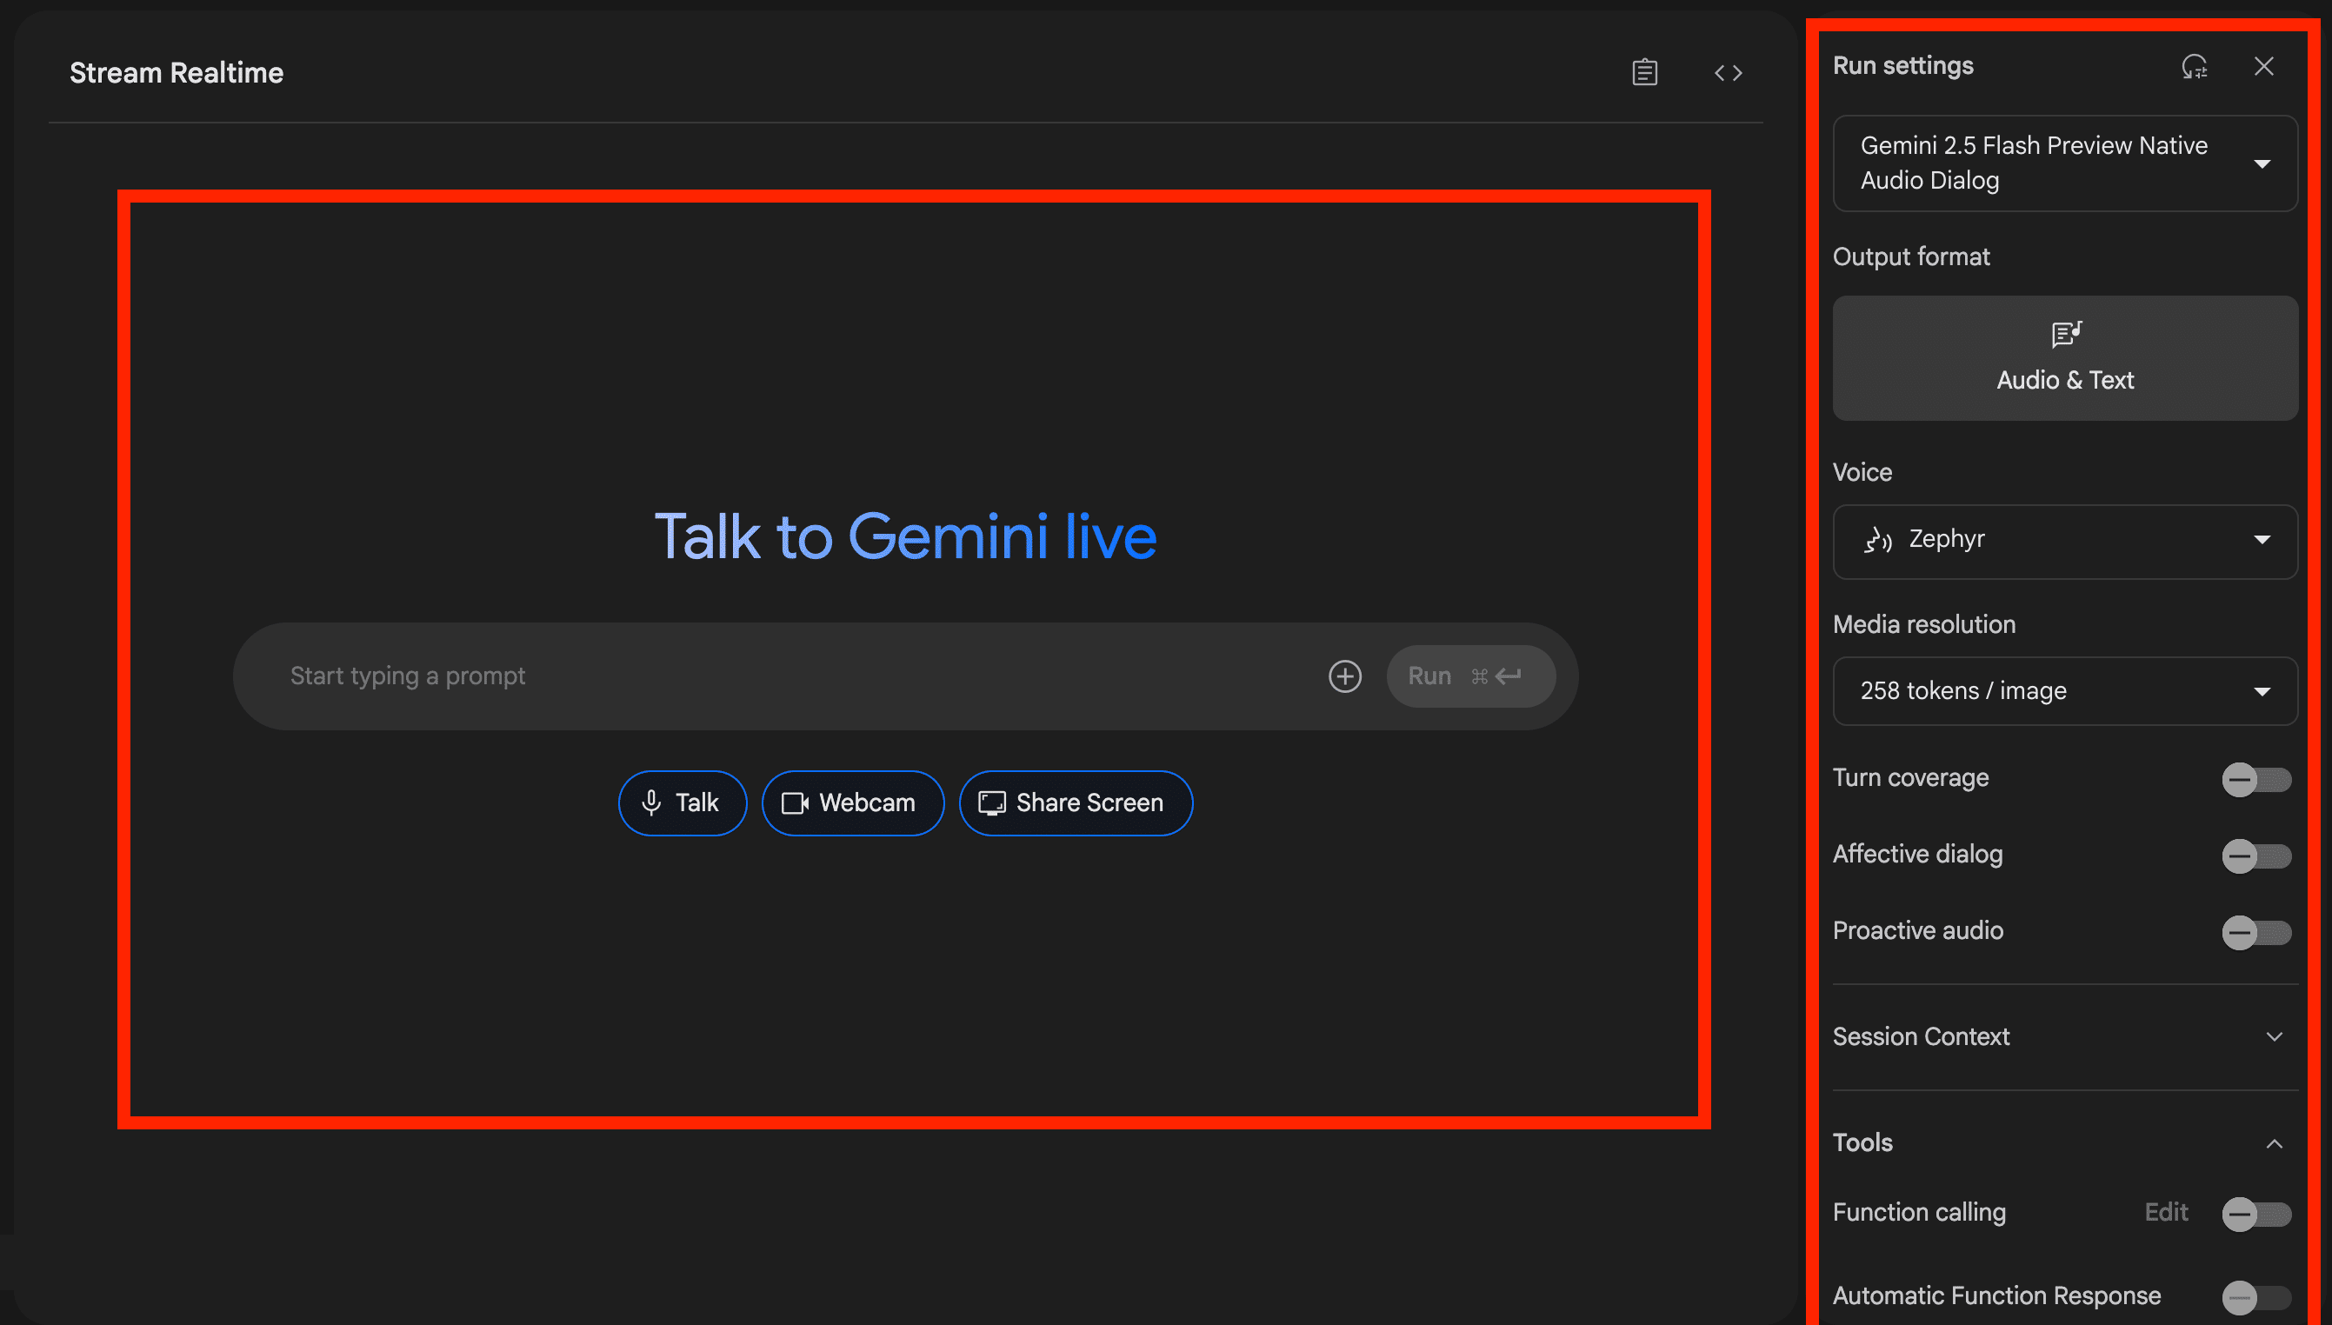
Task: Open the Get code brackets icon
Action: 1728,73
